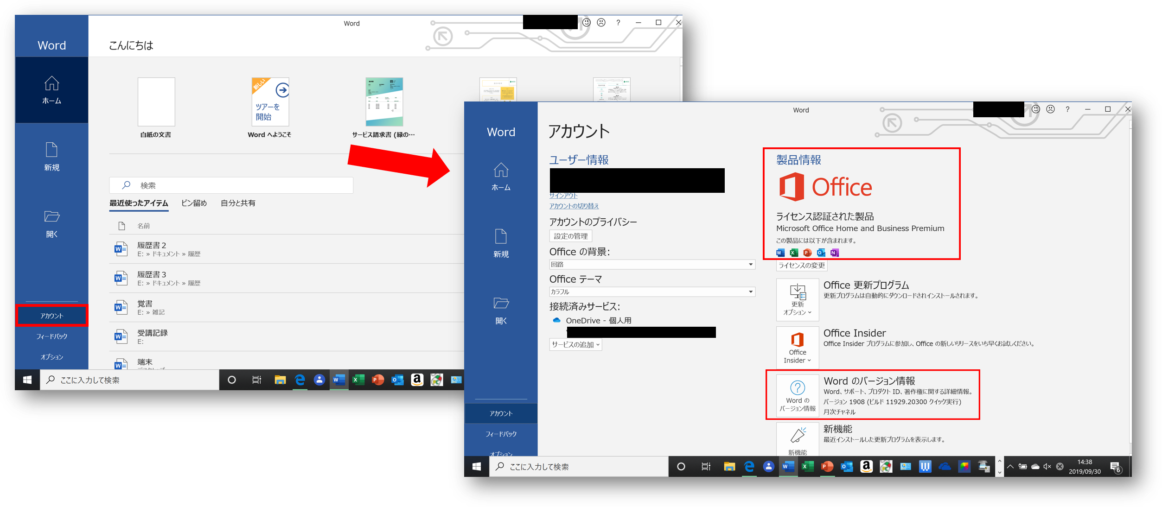Click the Excel icon on the front taskbar
This screenshot has height=507, width=1162.
[x=808, y=467]
